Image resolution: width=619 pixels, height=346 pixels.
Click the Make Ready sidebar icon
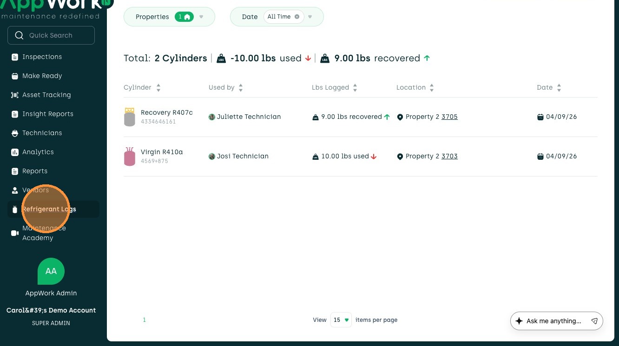pos(14,76)
